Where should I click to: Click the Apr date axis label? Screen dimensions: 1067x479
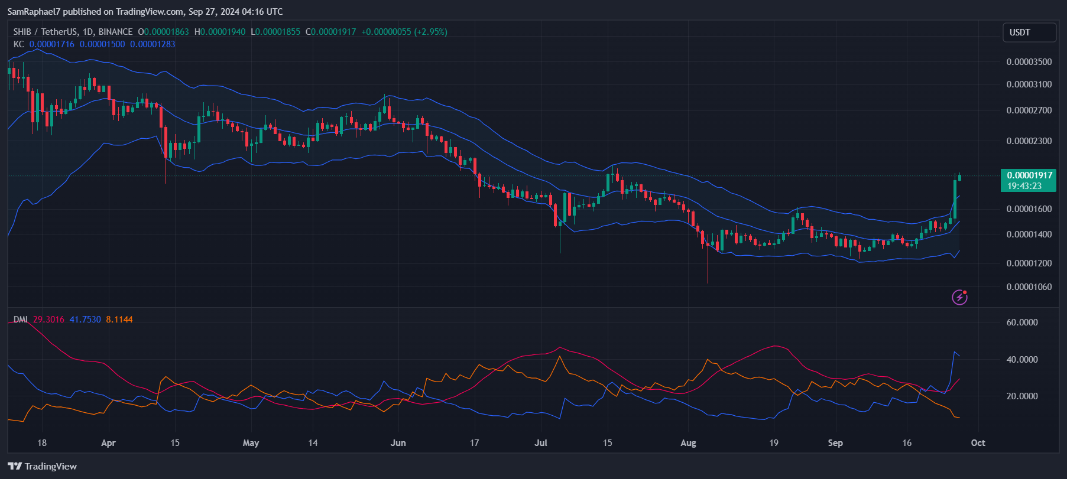click(x=109, y=443)
